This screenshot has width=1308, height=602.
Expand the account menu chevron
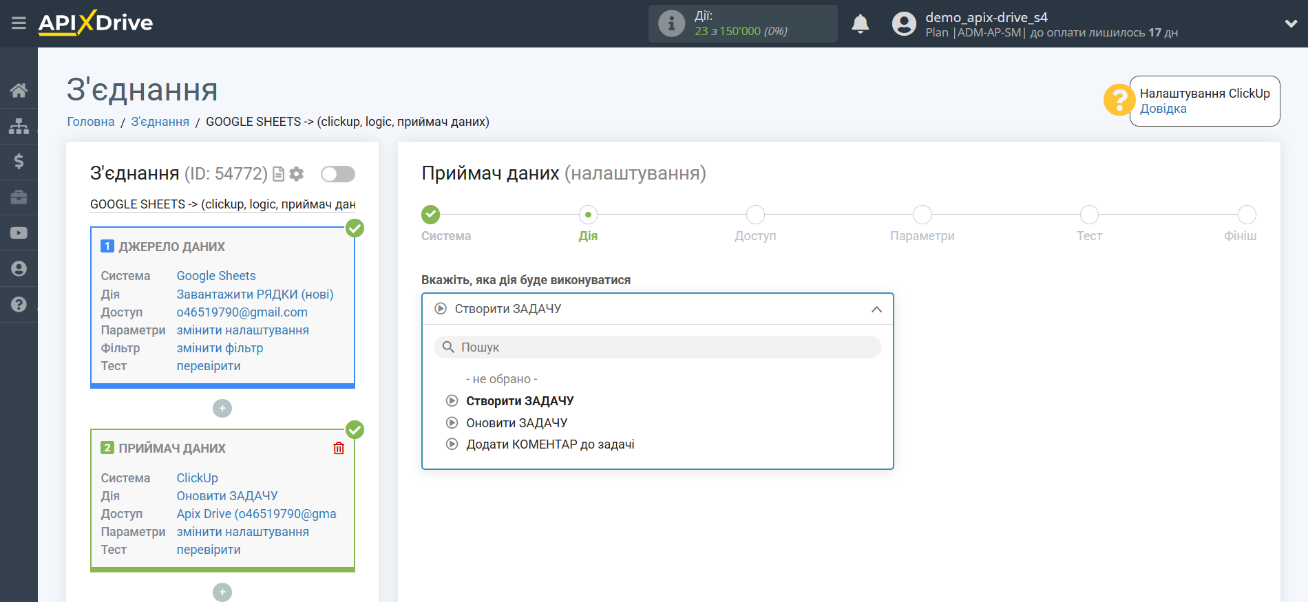(x=1291, y=24)
